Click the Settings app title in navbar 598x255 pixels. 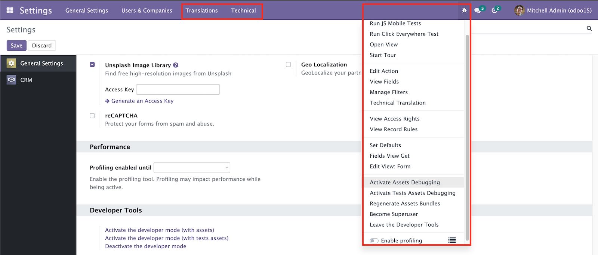(x=36, y=10)
